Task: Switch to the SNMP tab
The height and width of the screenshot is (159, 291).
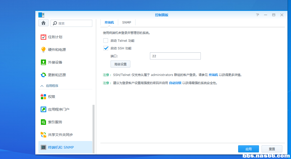Action: [127, 22]
